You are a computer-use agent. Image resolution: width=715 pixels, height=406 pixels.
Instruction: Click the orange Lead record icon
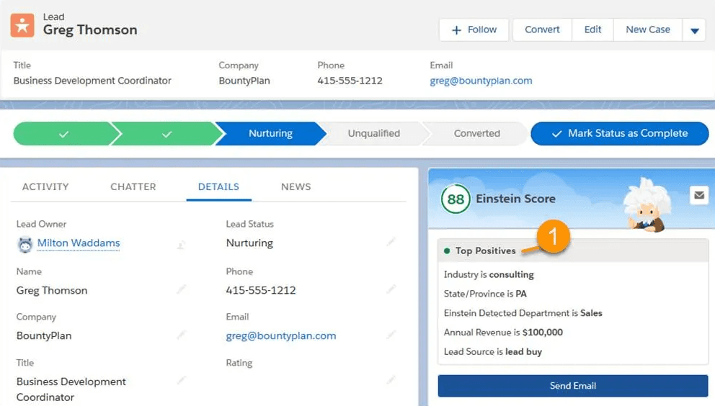pos(22,24)
